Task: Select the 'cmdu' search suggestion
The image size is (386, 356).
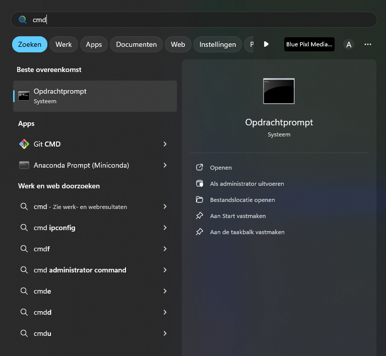Action: (x=95, y=334)
